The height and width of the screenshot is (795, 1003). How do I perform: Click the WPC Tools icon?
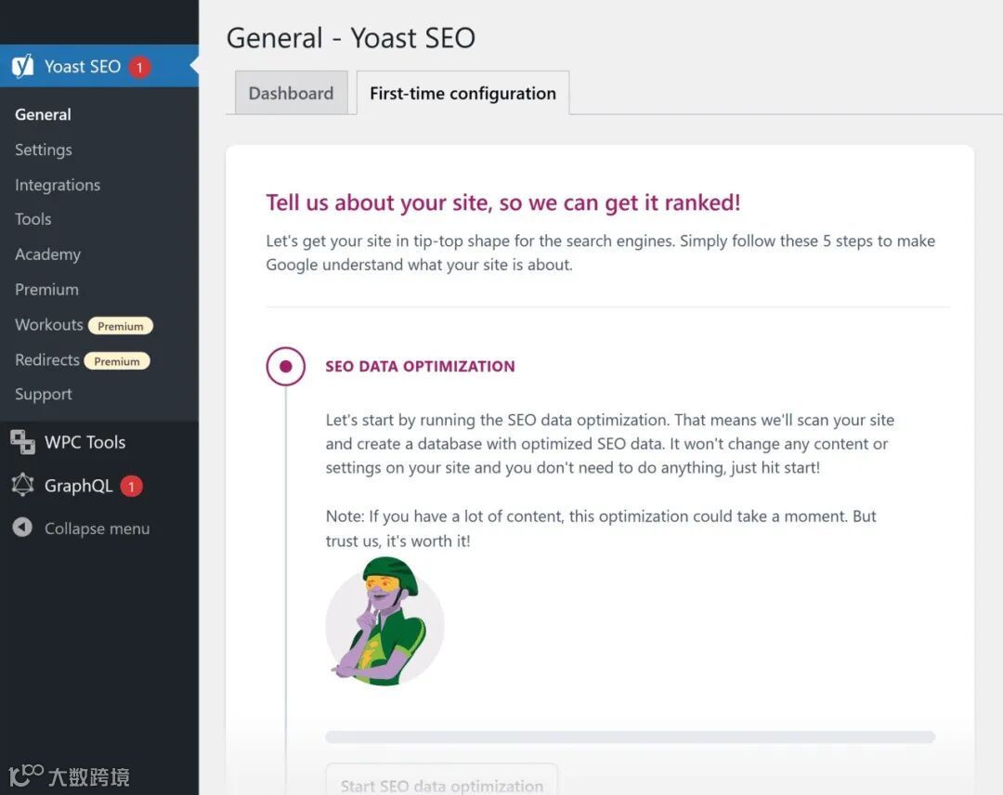pyautogui.click(x=22, y=442)
